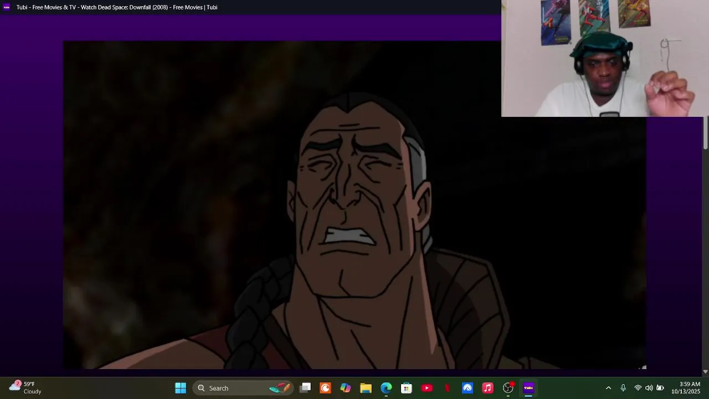
Task: Open the Windows Start menu
Action: click(181, 388)
